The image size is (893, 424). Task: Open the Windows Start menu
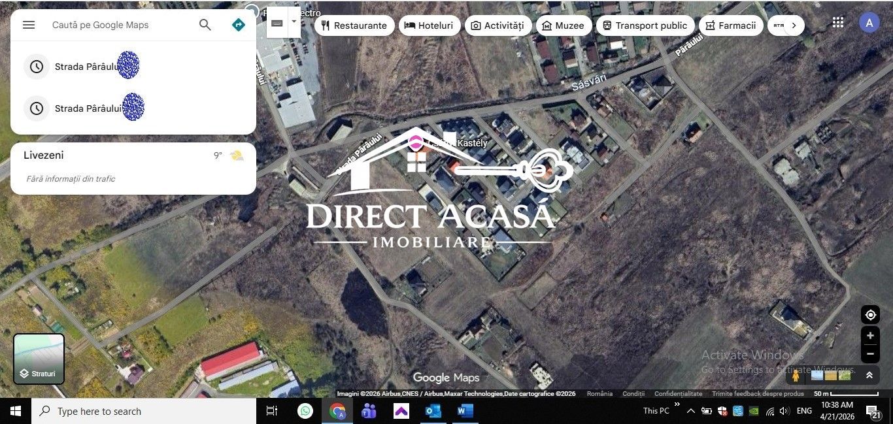point(16,411)
